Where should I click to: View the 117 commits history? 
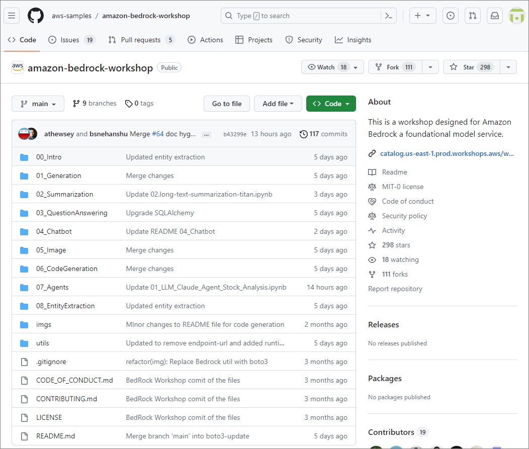pyautogui.click(x=323, y=134)
